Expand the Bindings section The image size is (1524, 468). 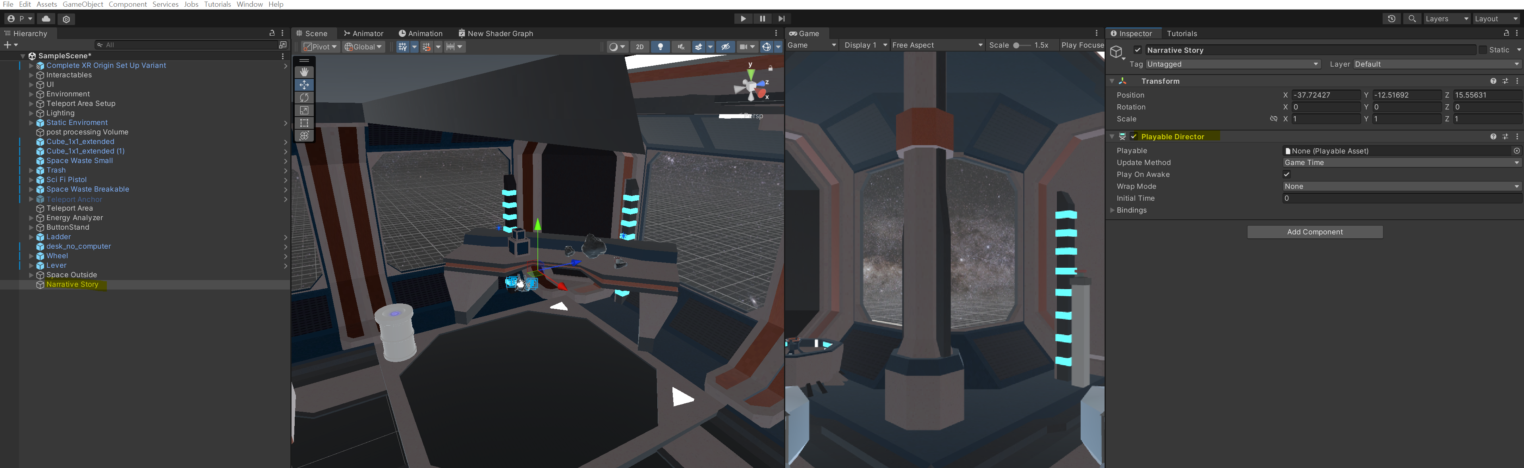coord(1113,210)
